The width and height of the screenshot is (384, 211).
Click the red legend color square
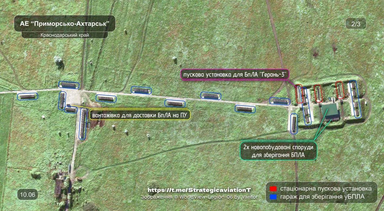tap(273, 189)
